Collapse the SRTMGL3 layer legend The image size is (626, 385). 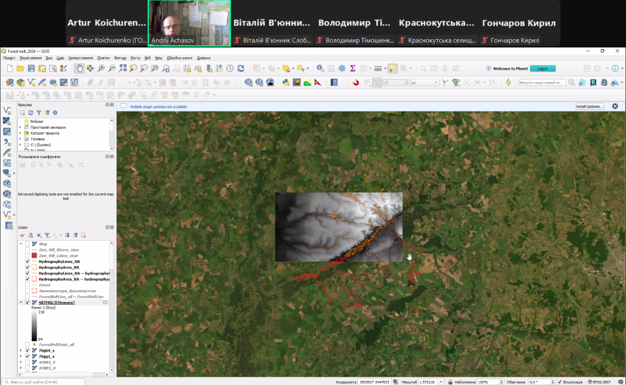click(x=21, y=303)
